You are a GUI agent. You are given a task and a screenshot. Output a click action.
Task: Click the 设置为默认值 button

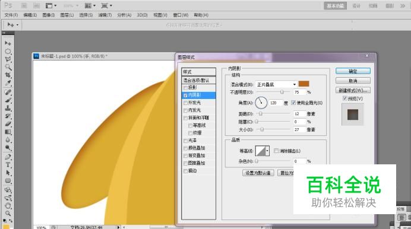[258, 173]
